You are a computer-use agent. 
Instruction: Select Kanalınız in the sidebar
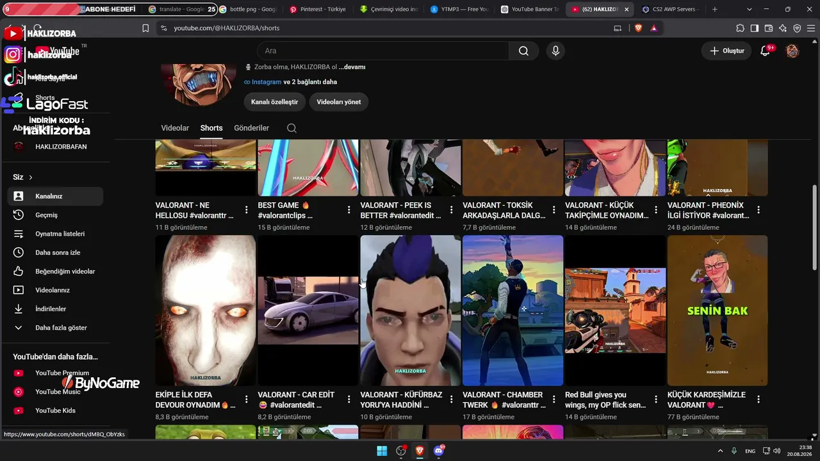(55, 197)
